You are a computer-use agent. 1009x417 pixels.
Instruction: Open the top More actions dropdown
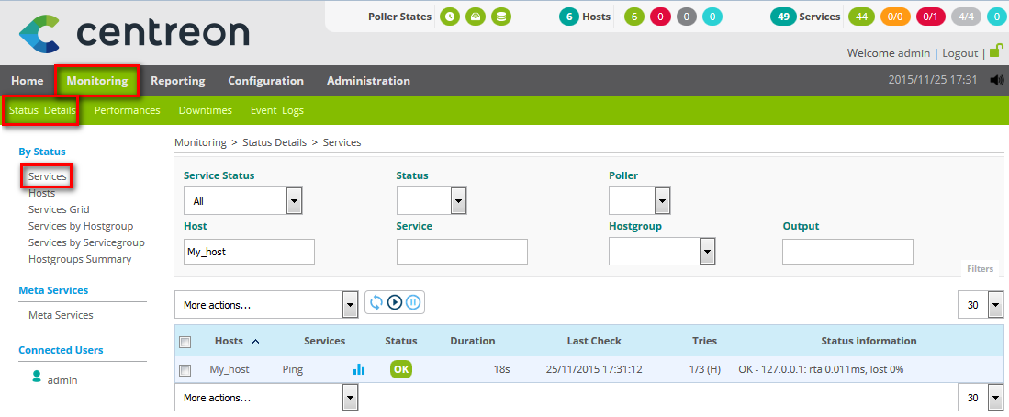click(x=266, y=305)
